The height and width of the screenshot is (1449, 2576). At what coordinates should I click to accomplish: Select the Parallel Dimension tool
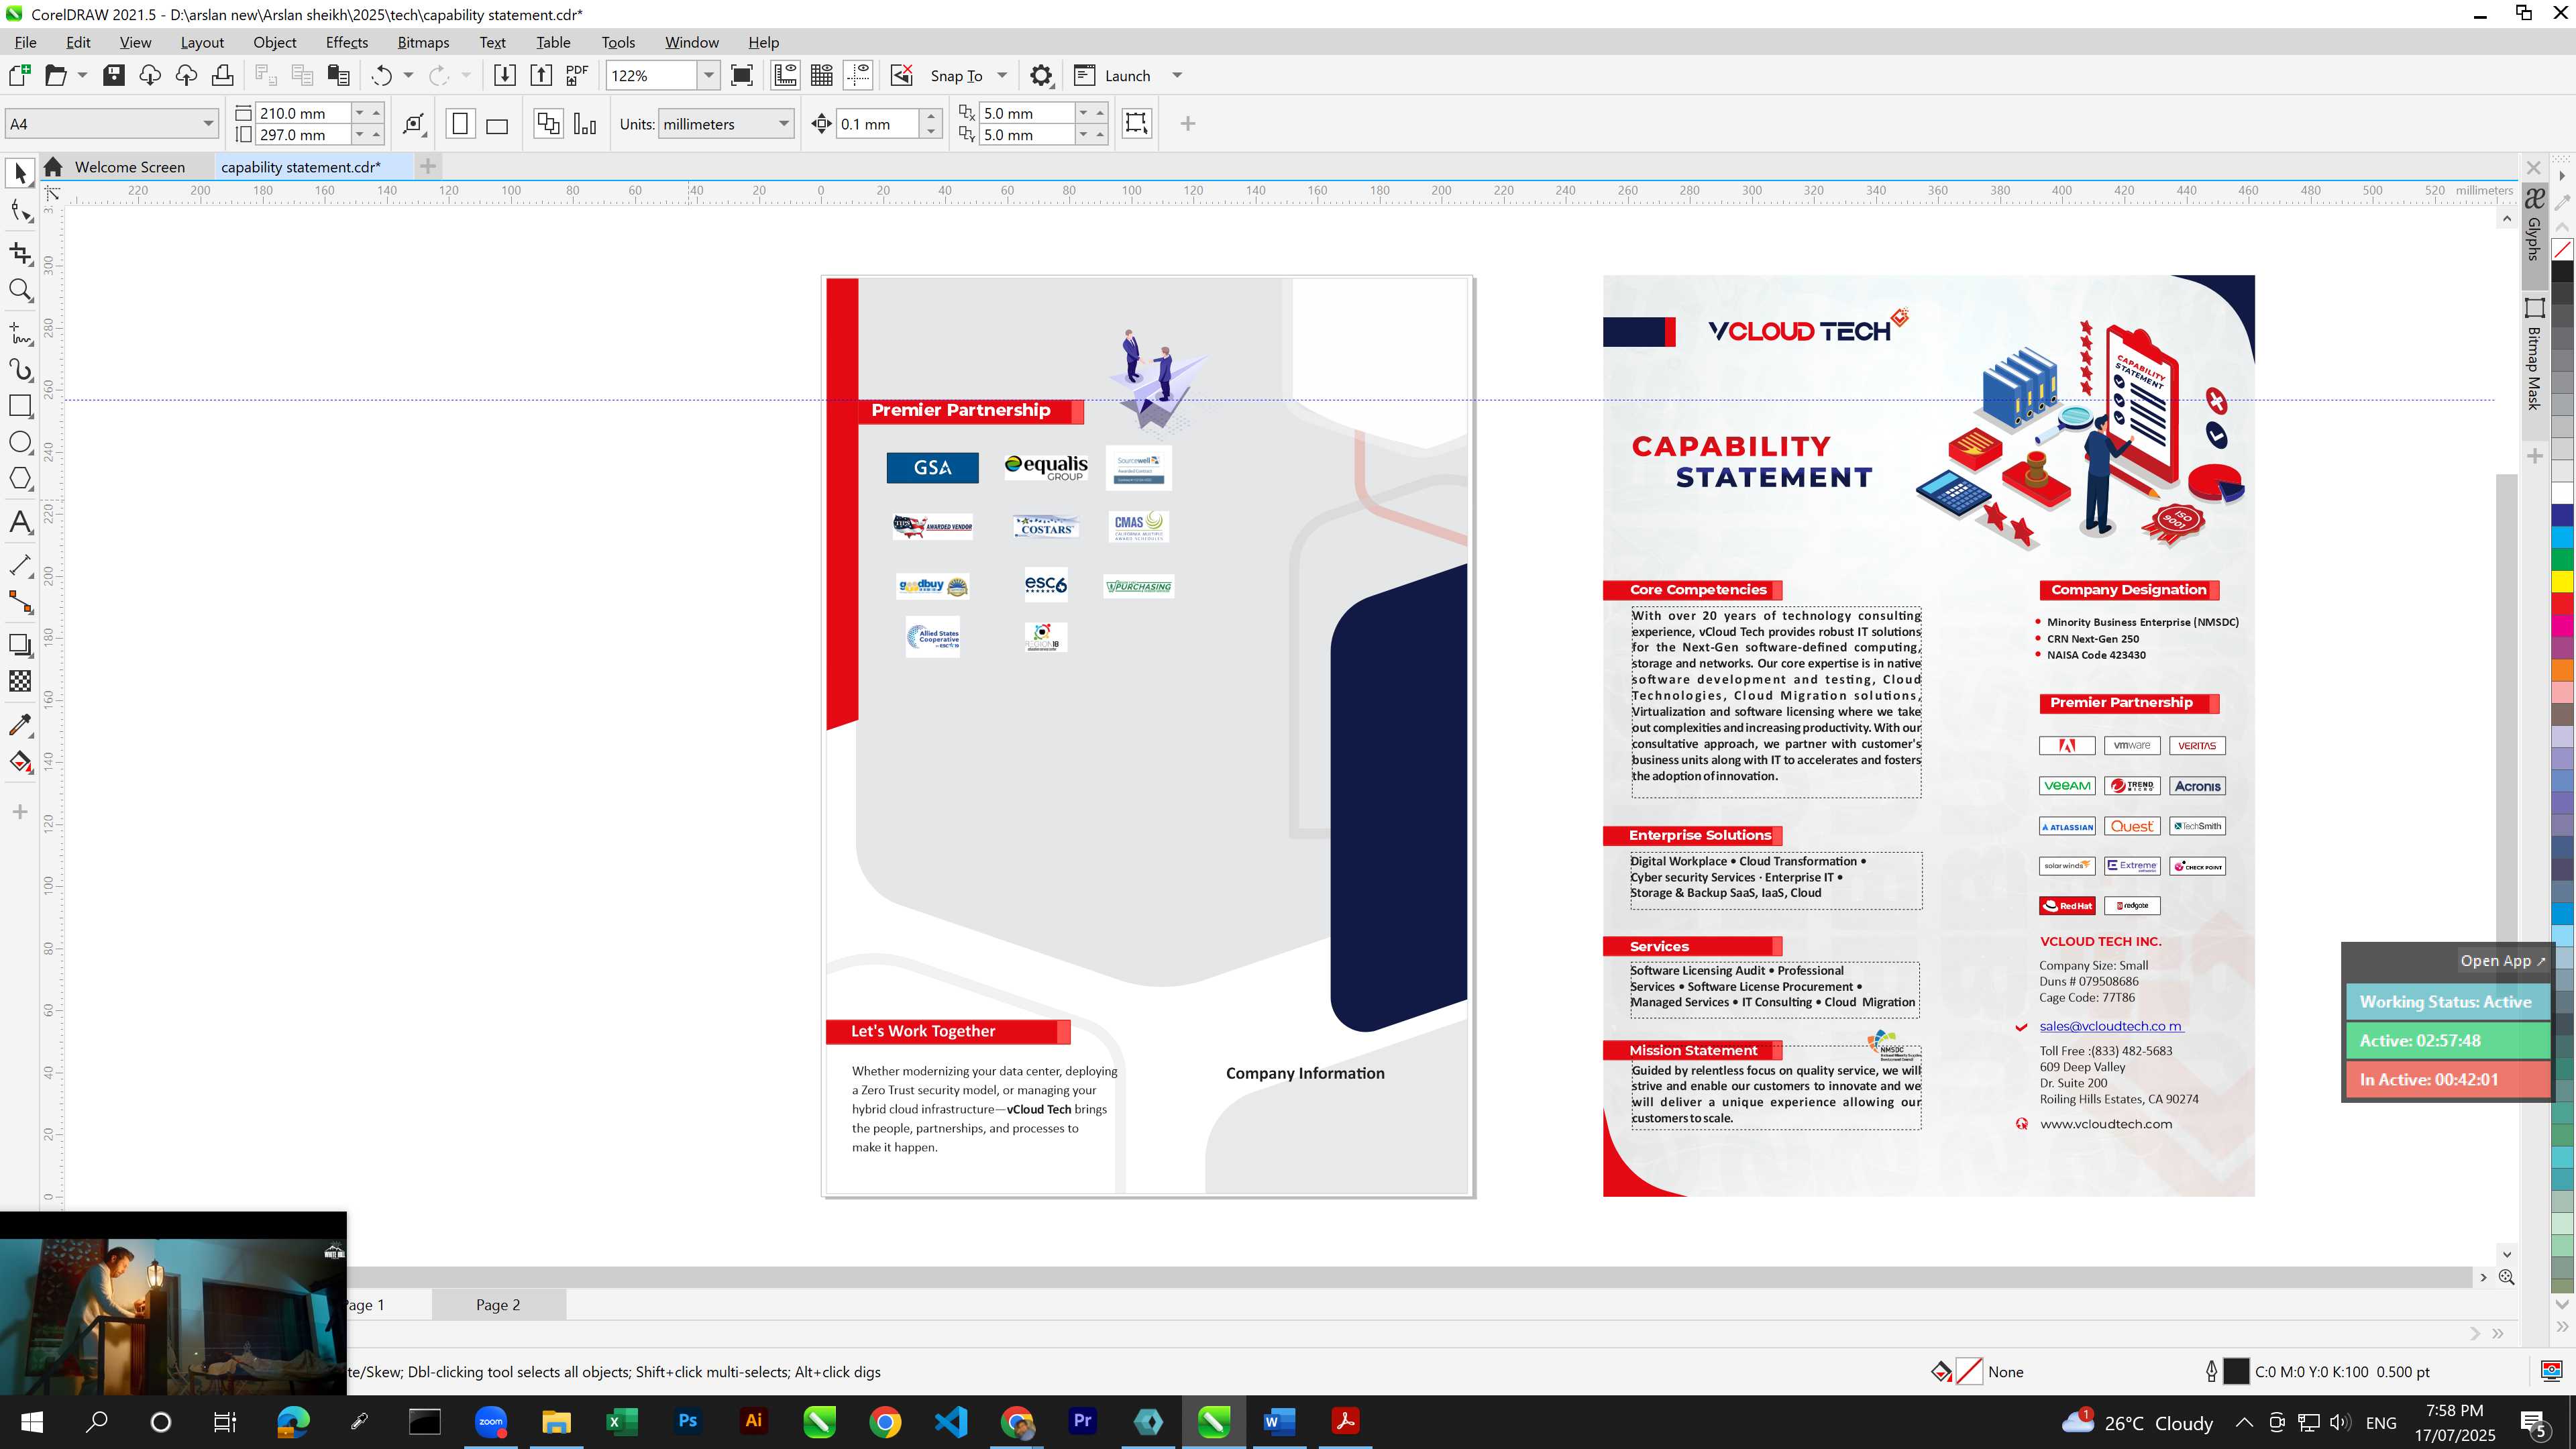[20, 565]
